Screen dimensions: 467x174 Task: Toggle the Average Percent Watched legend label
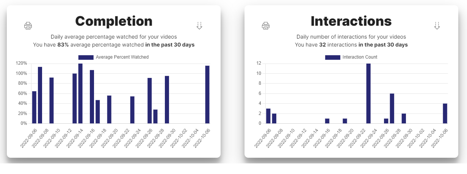[122, 57]
